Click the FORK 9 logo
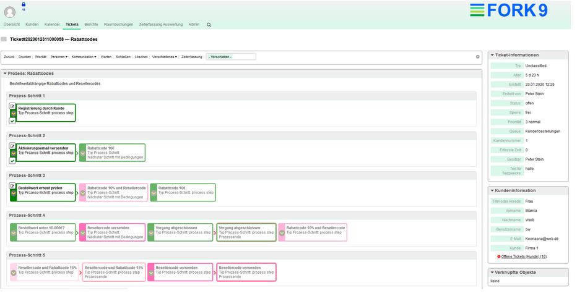Screen dimensions: 577x296 coord(517,10)
